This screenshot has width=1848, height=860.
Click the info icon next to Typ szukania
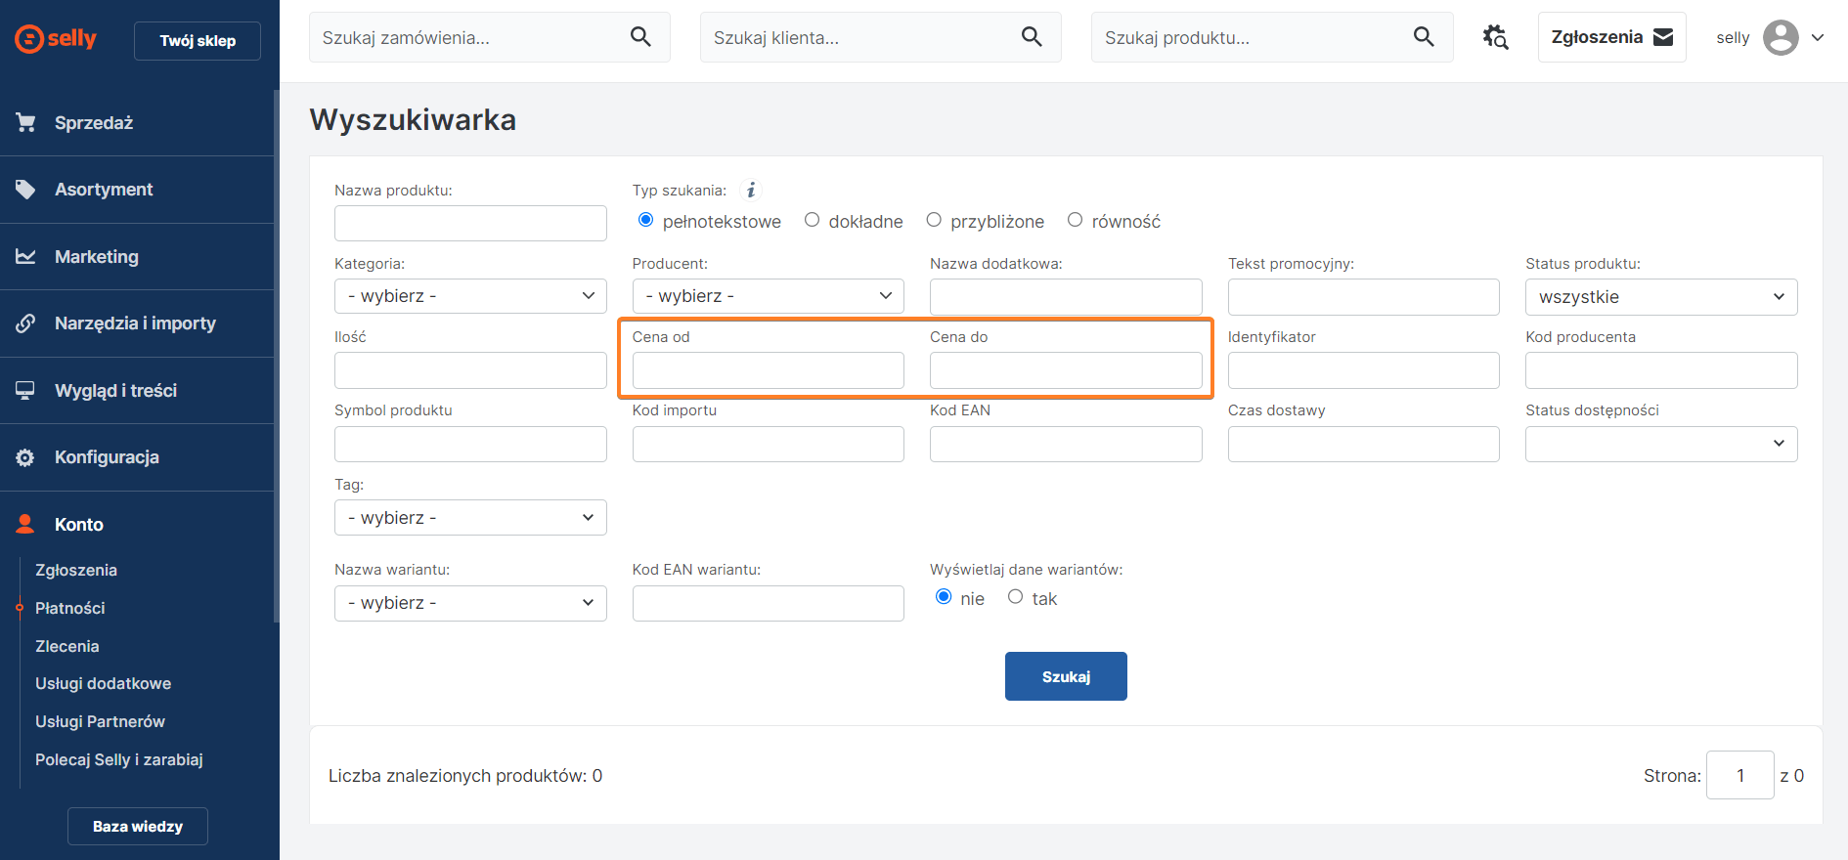click(x=751, y=190)
